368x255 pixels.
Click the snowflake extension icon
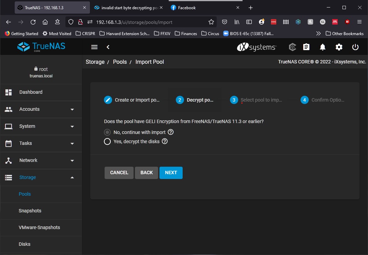298,22
